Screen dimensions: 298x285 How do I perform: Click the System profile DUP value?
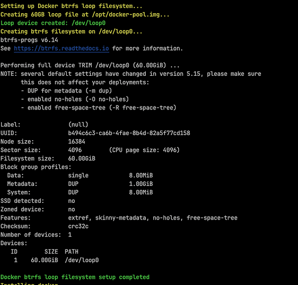pyautogui.click(x=73, y=193)
